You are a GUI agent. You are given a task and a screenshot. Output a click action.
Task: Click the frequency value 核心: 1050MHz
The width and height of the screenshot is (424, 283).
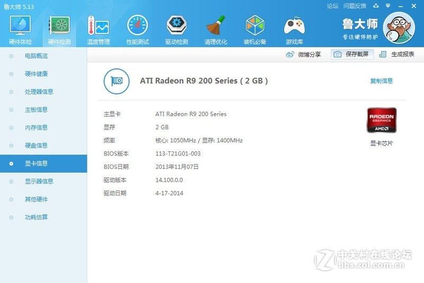click(x=175, y=140)
